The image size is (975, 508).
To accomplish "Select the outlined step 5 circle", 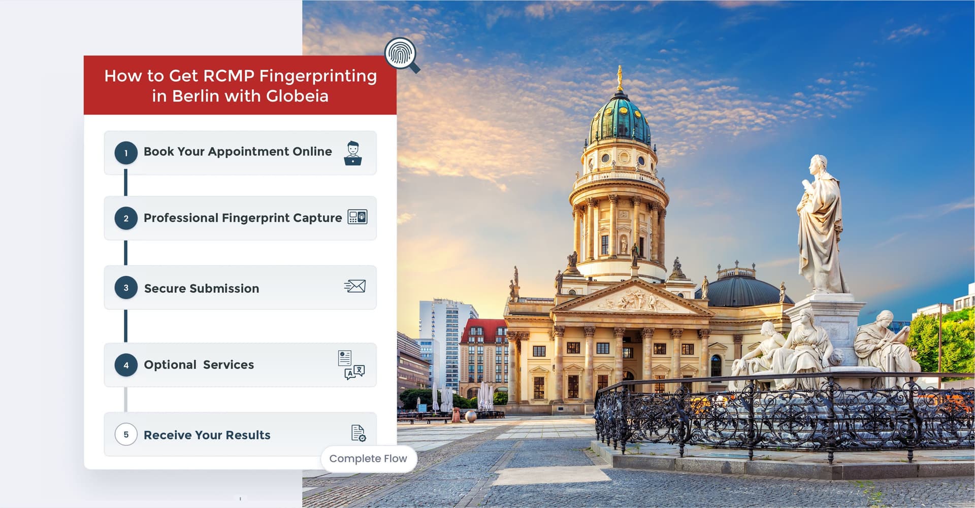I will (x=126, y=434).
